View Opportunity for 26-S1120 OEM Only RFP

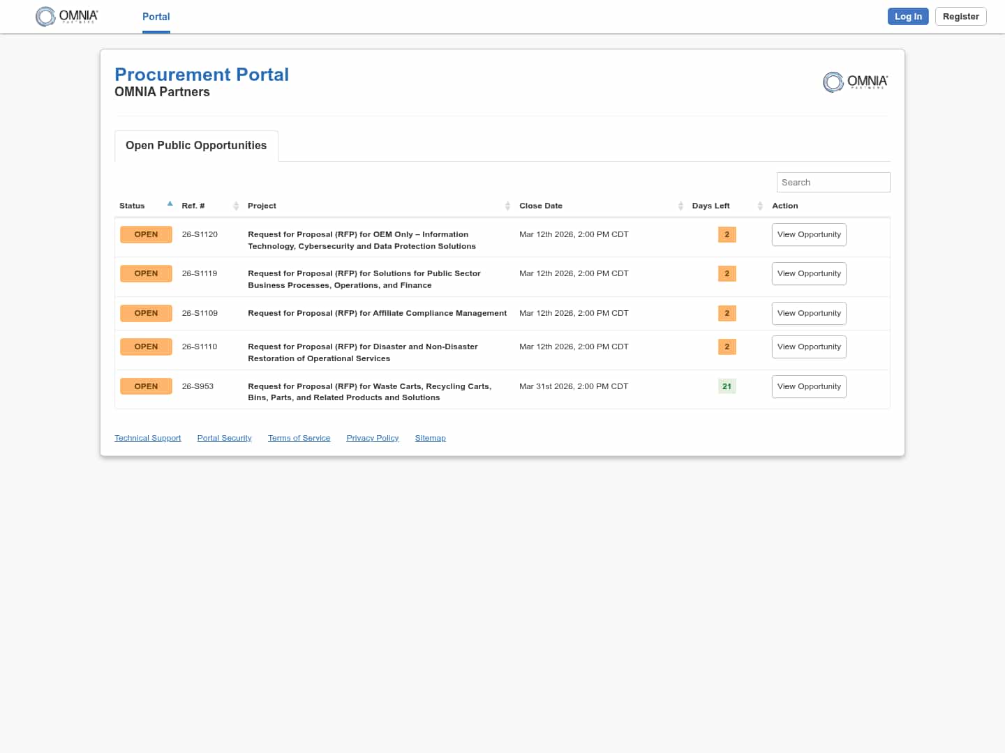pyautogui.click(x=809, y=235)
